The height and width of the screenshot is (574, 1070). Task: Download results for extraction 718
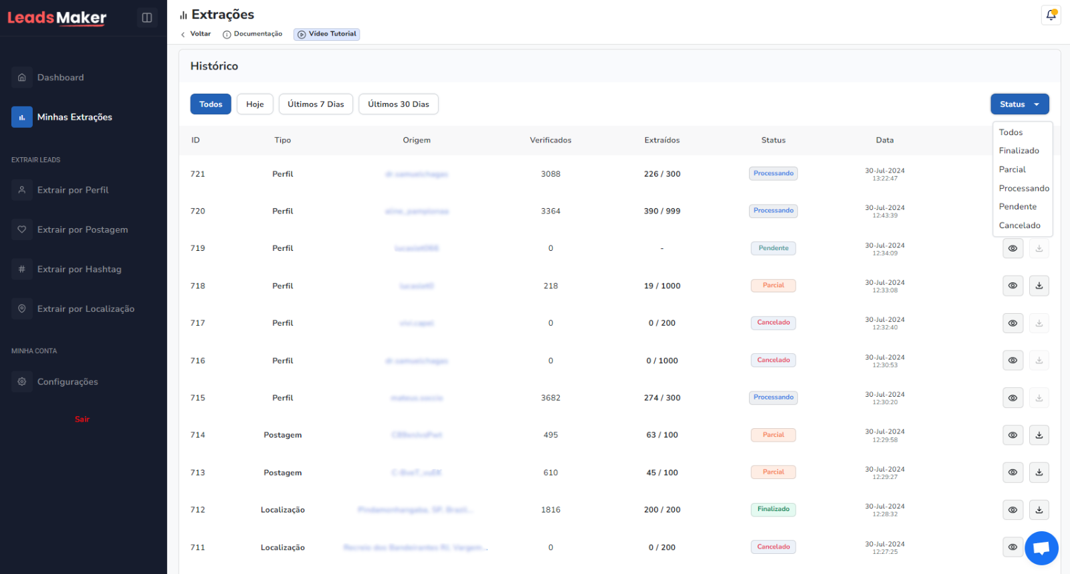(1039, 286)
